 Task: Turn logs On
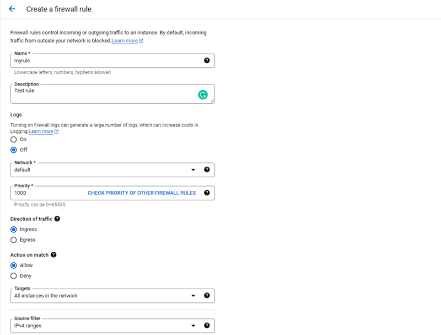click(13, 139)
